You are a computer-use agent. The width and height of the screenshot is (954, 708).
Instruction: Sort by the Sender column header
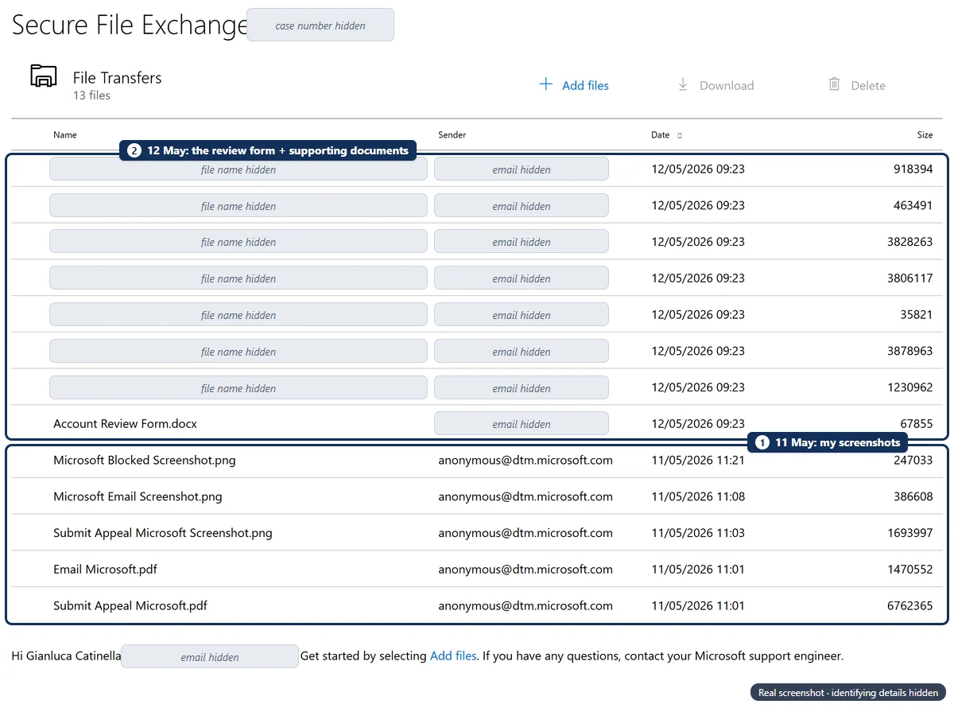[452, 134]
